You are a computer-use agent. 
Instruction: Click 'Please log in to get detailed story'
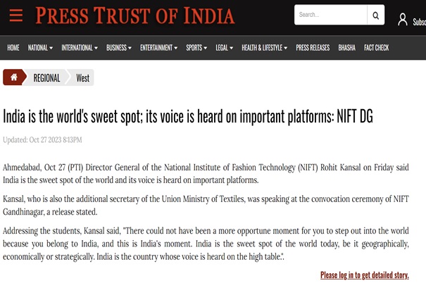[364, 275]
